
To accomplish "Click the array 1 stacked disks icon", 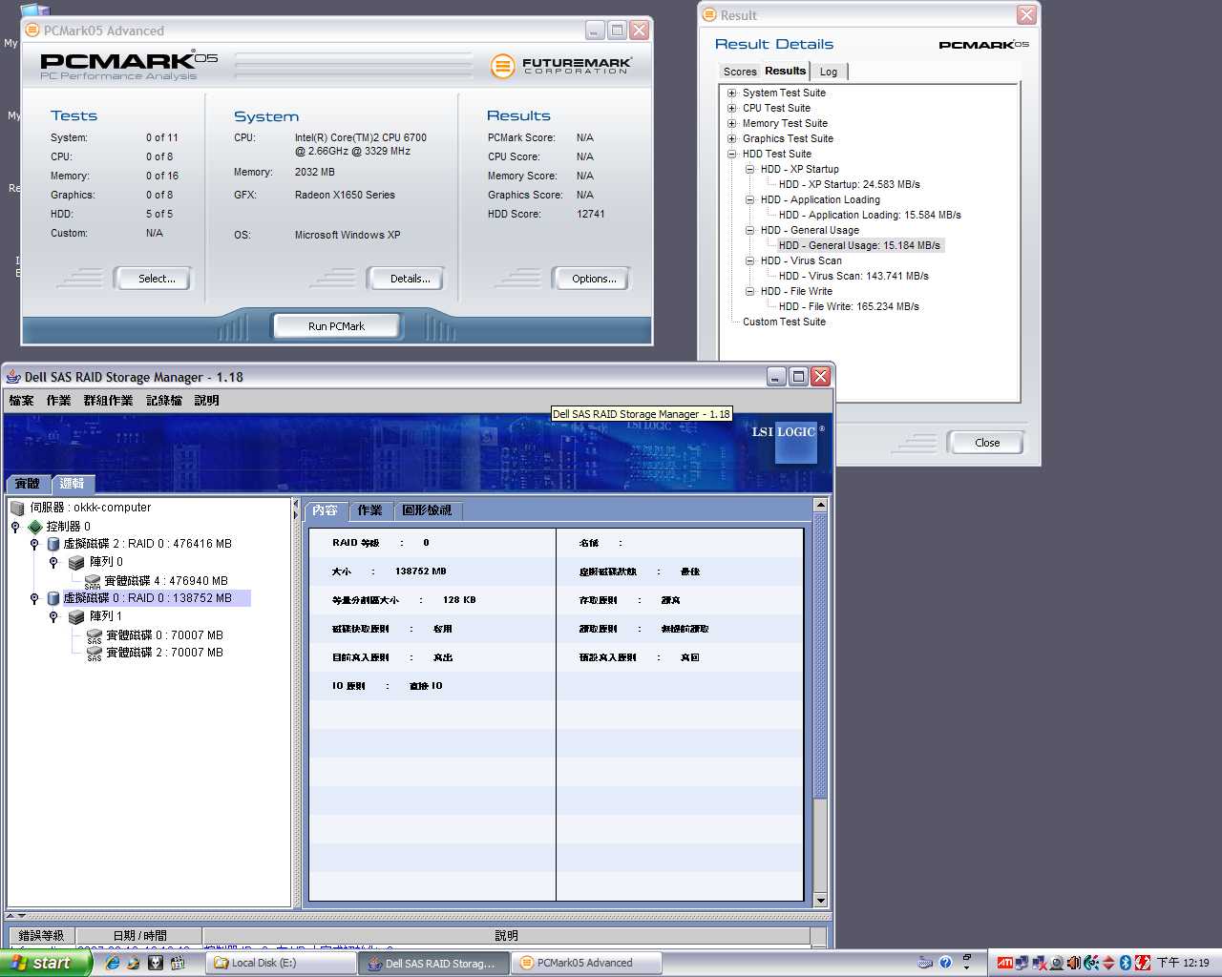I will coord(76,617).
